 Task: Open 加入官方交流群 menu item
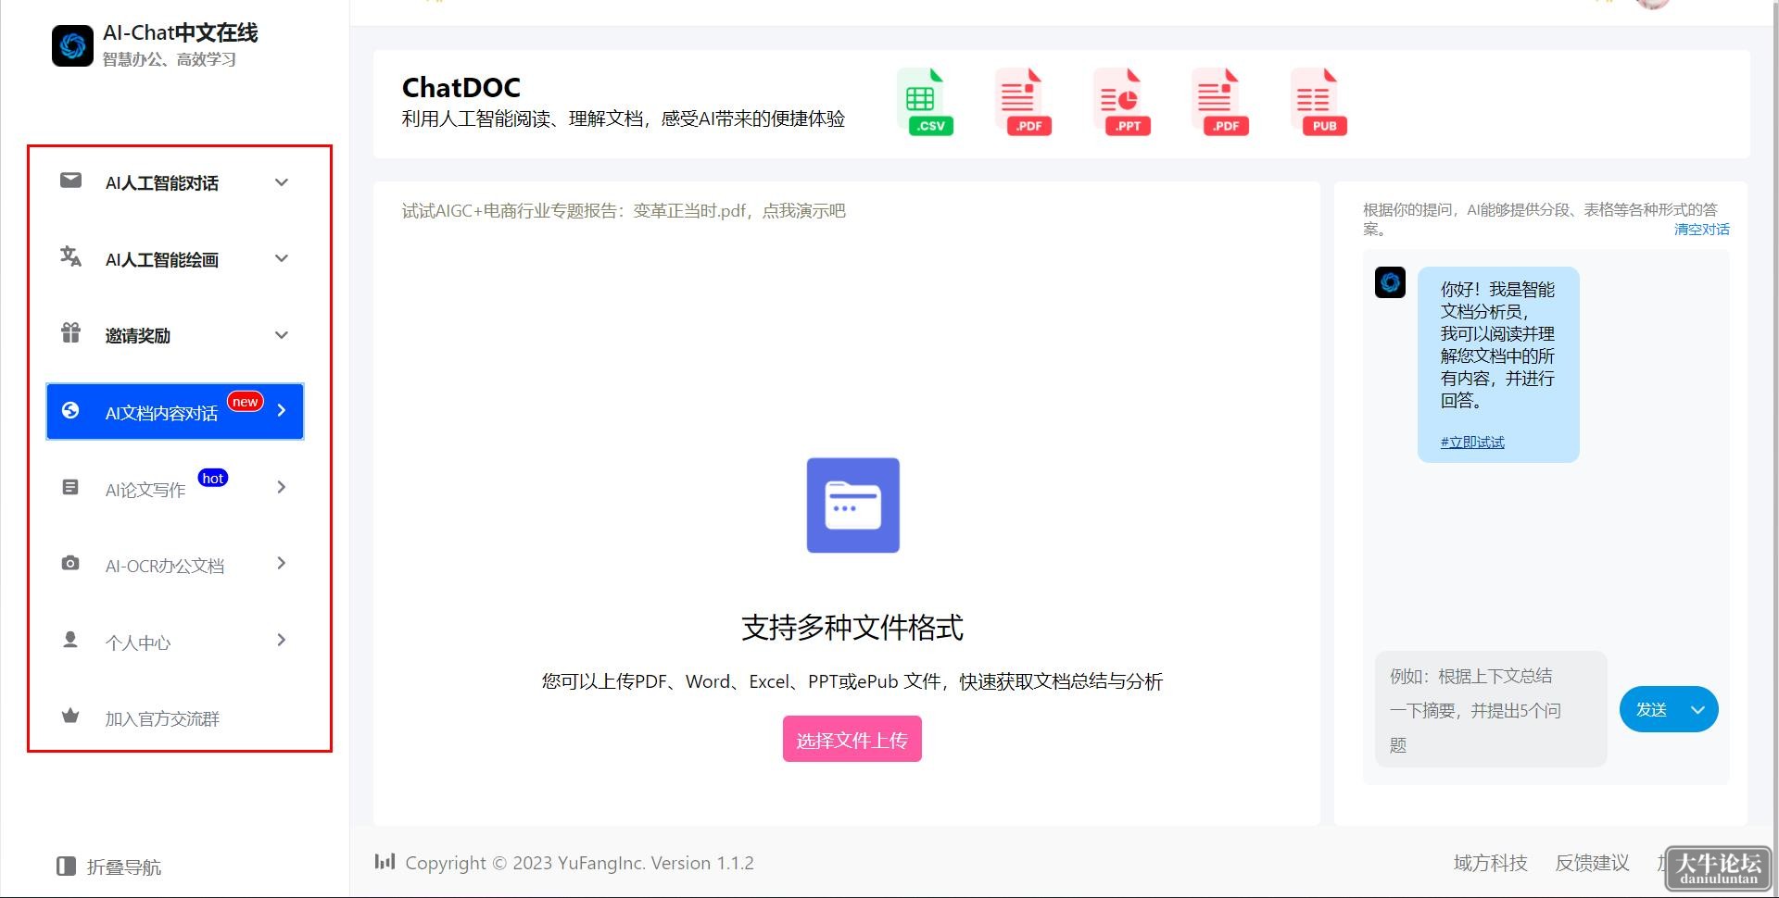click(175, 717)
